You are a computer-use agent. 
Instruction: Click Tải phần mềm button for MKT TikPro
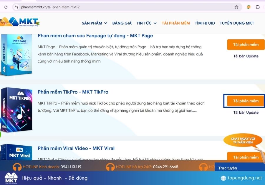pos(246,101)
